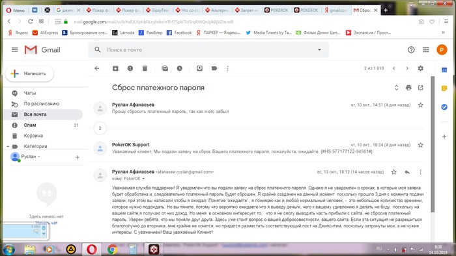The width and height of the screenshot is (456, 256).
Task: Expand all messages in thread
Action: coord(396,88)
